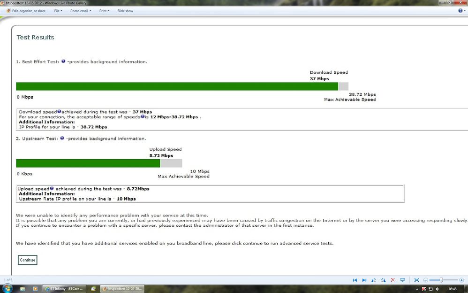Image resolution: width=468 pixels, height=293 pixels.
Task: Start slideshow from the bottom toolbar icon
Action: coord(402,280)
